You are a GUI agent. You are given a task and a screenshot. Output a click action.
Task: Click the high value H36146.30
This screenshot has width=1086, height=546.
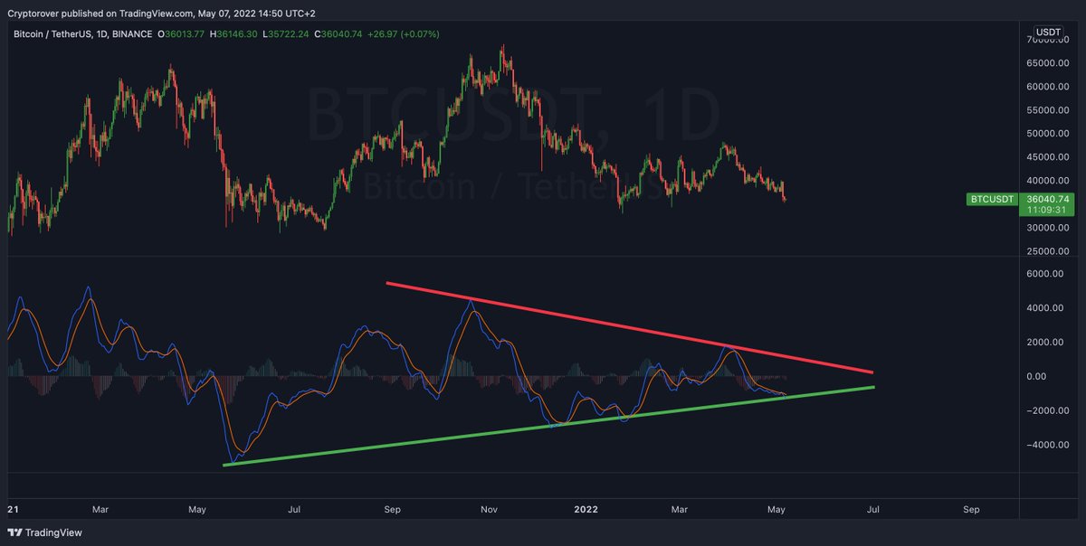click(233, 34)
